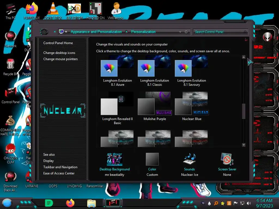The image size is (279, 209).
Task: Click the LYNCHING desktop label
Action: click(x=74, y=186)
